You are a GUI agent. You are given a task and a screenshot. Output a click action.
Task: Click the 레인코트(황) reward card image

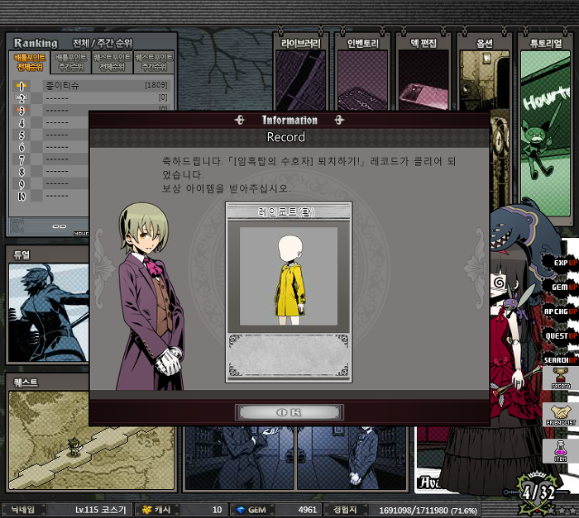pos(289,276)
